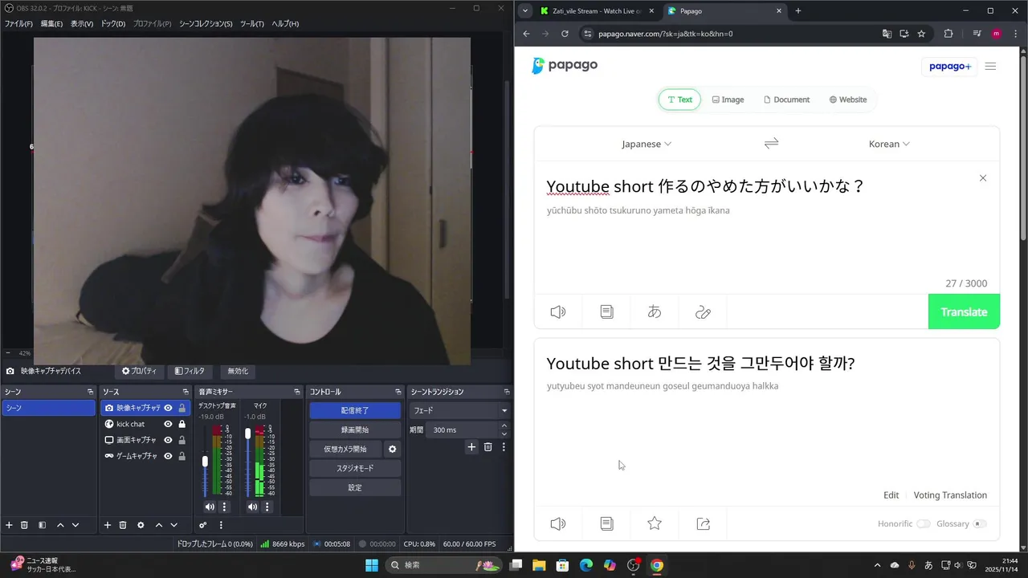
Task: Switch to the Image tab in Papago
Action: (728, 100)
